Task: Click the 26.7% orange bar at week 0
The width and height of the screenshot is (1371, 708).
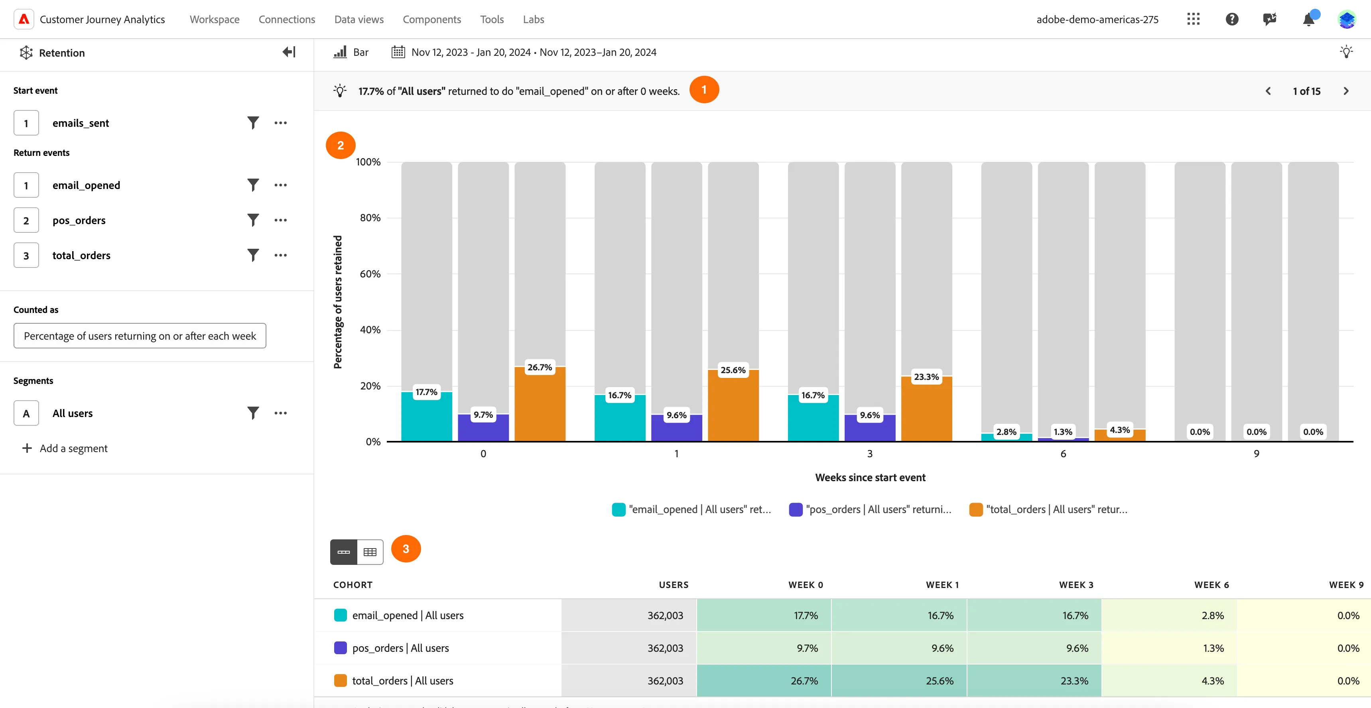Action: 540,404
